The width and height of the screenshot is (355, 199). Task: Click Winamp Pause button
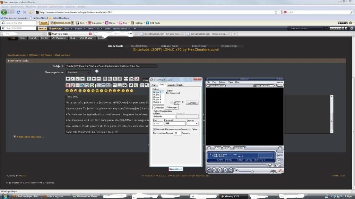pyautogui.click(x=220, y=170)
